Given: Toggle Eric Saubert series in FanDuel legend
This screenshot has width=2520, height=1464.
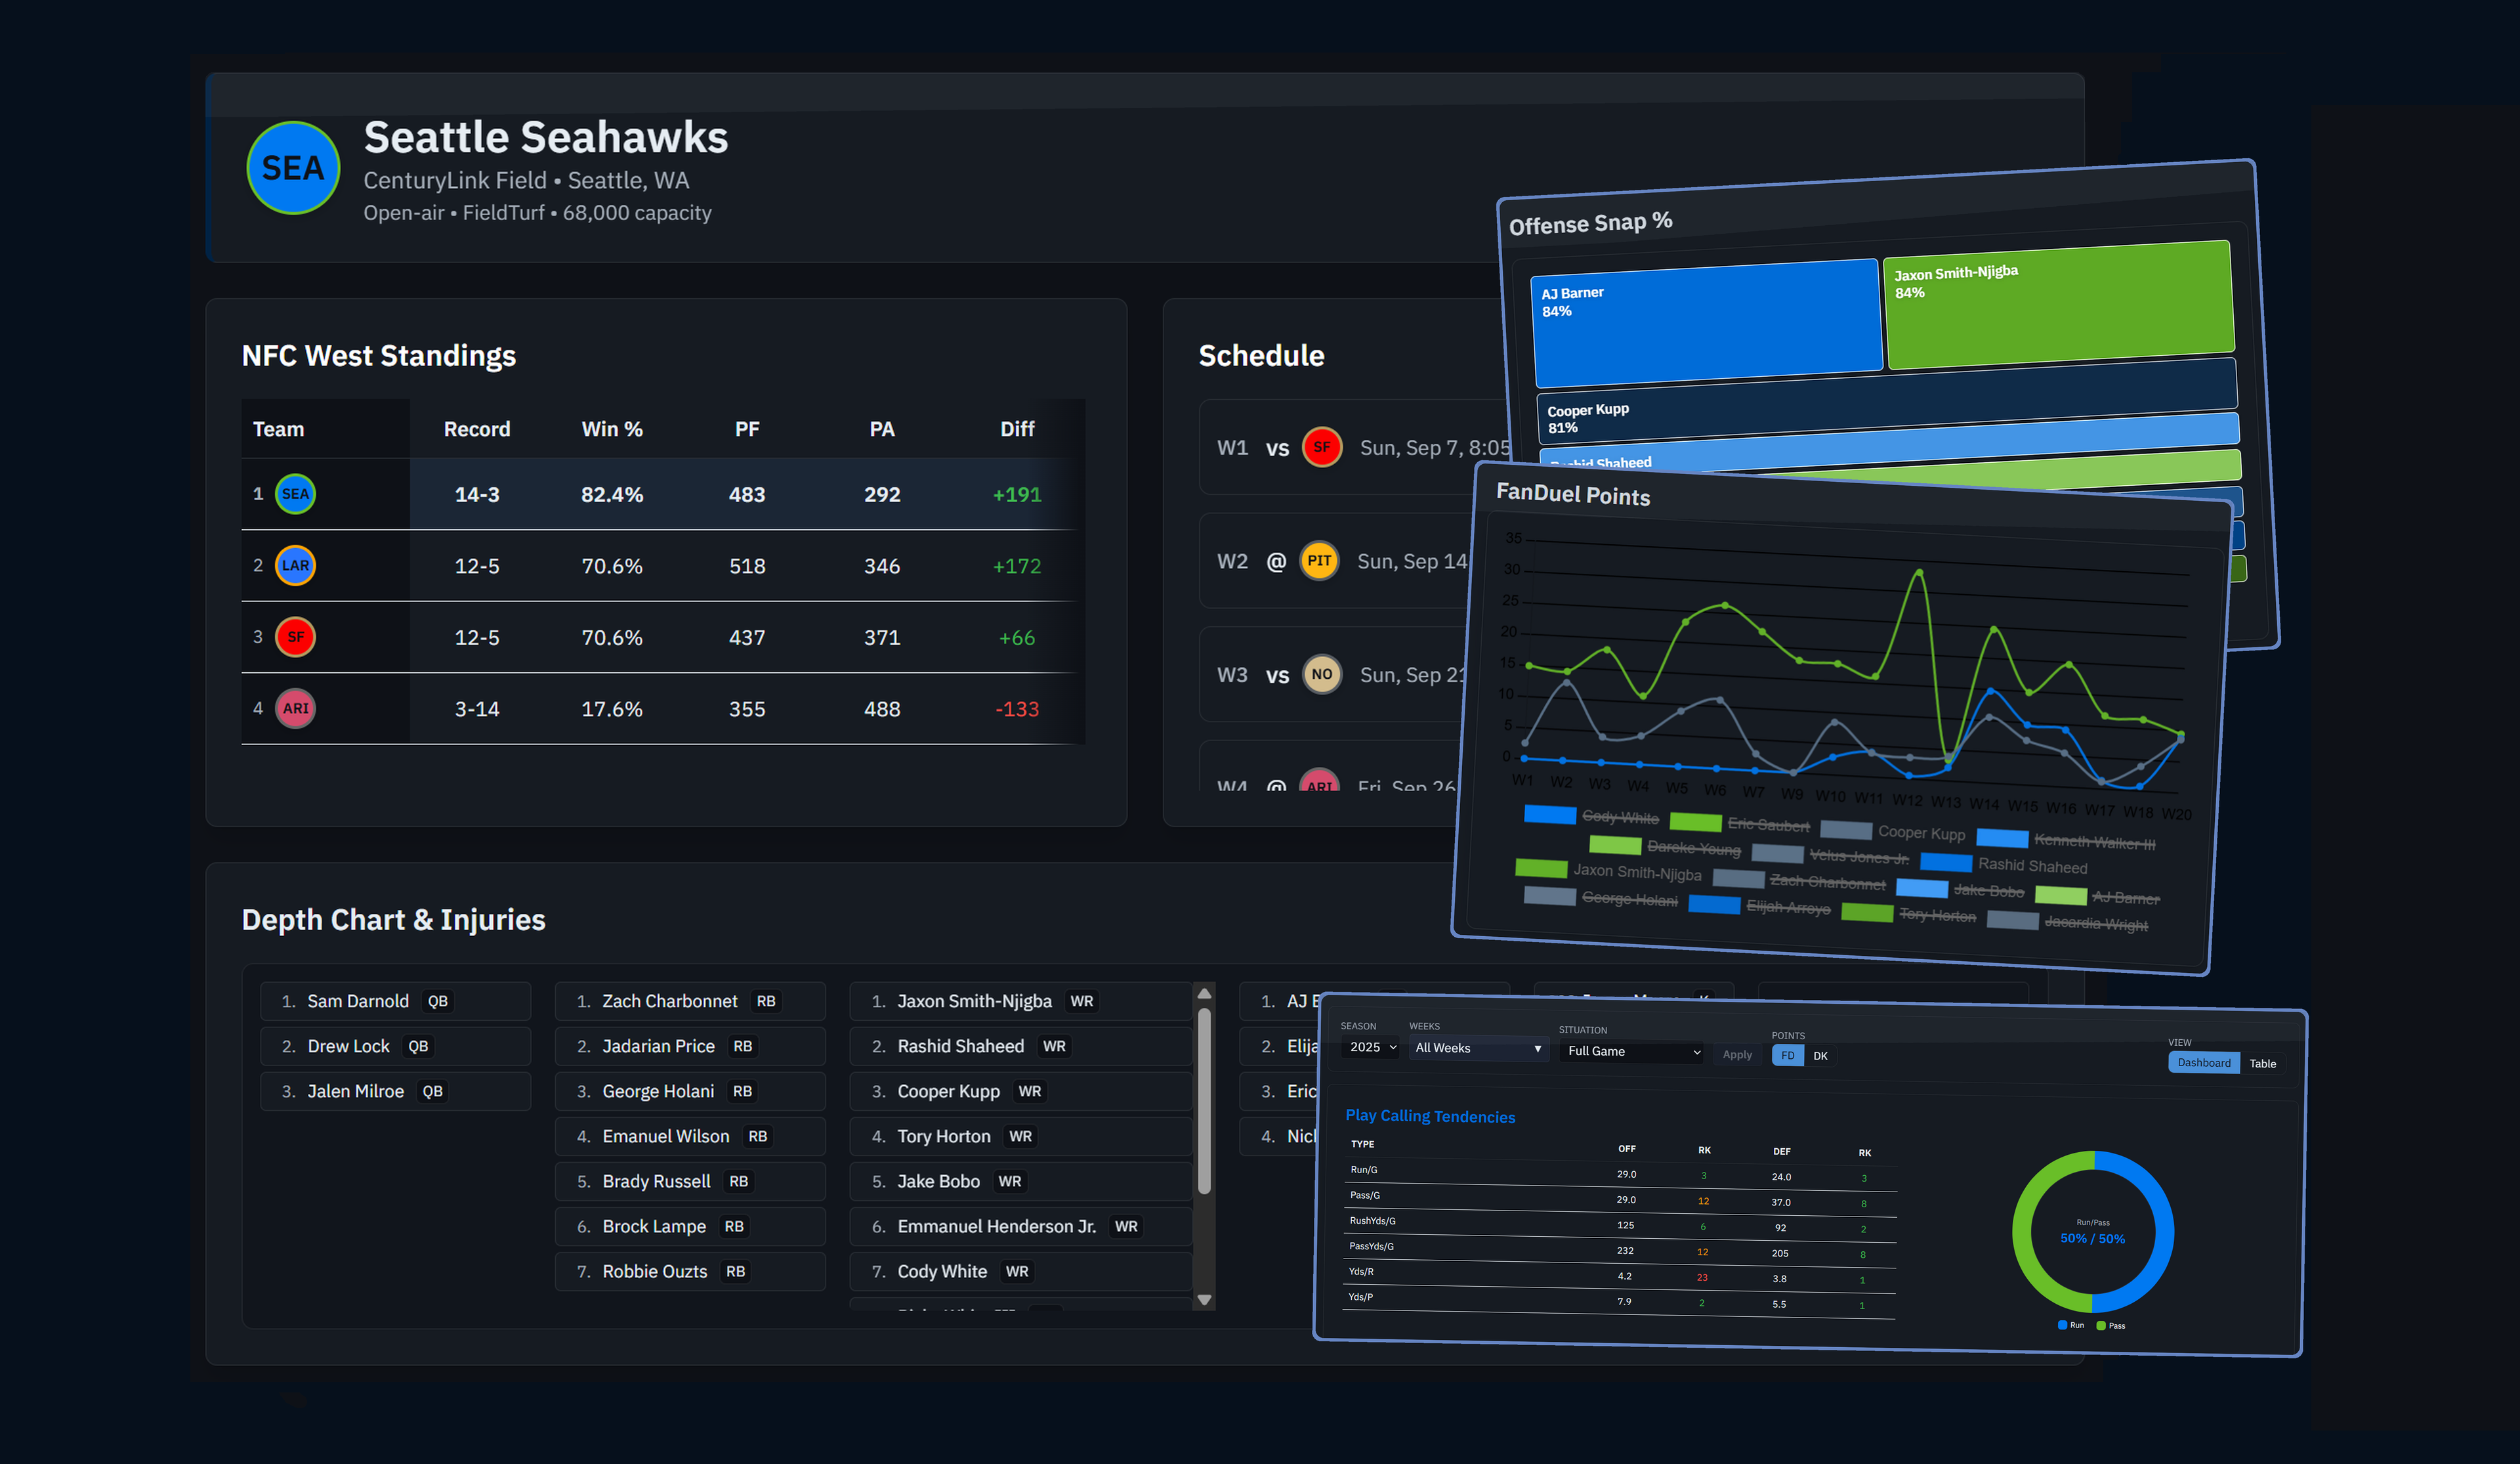Looking at the screenshot, I should coord(1739,823).
